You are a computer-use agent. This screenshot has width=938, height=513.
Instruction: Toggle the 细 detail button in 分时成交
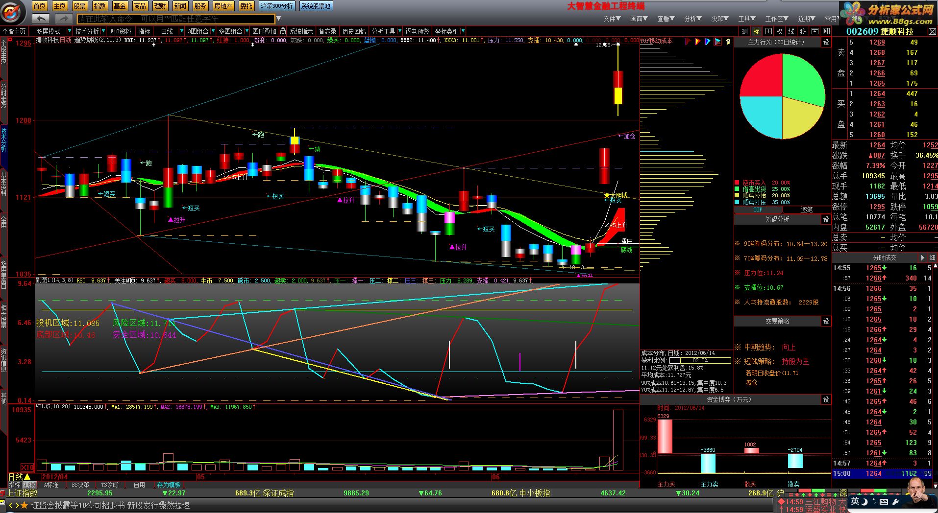tap(932, 257)
